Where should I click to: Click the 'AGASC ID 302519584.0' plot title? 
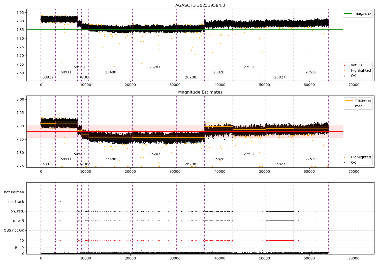(200, 6)
